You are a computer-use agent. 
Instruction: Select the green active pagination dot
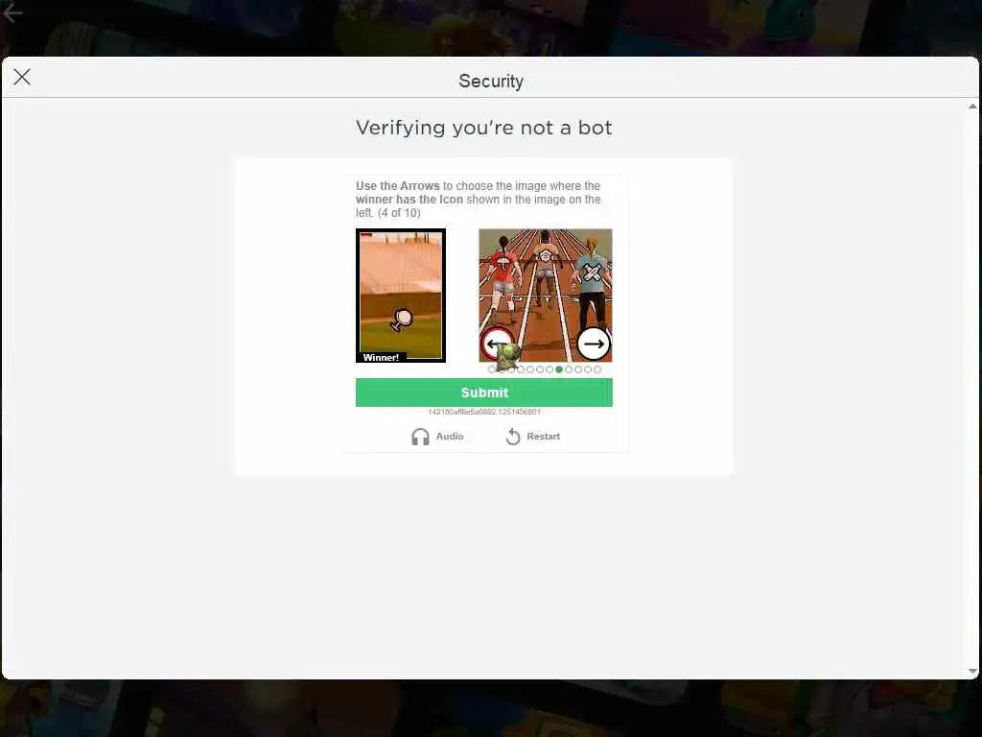point(559,369)
